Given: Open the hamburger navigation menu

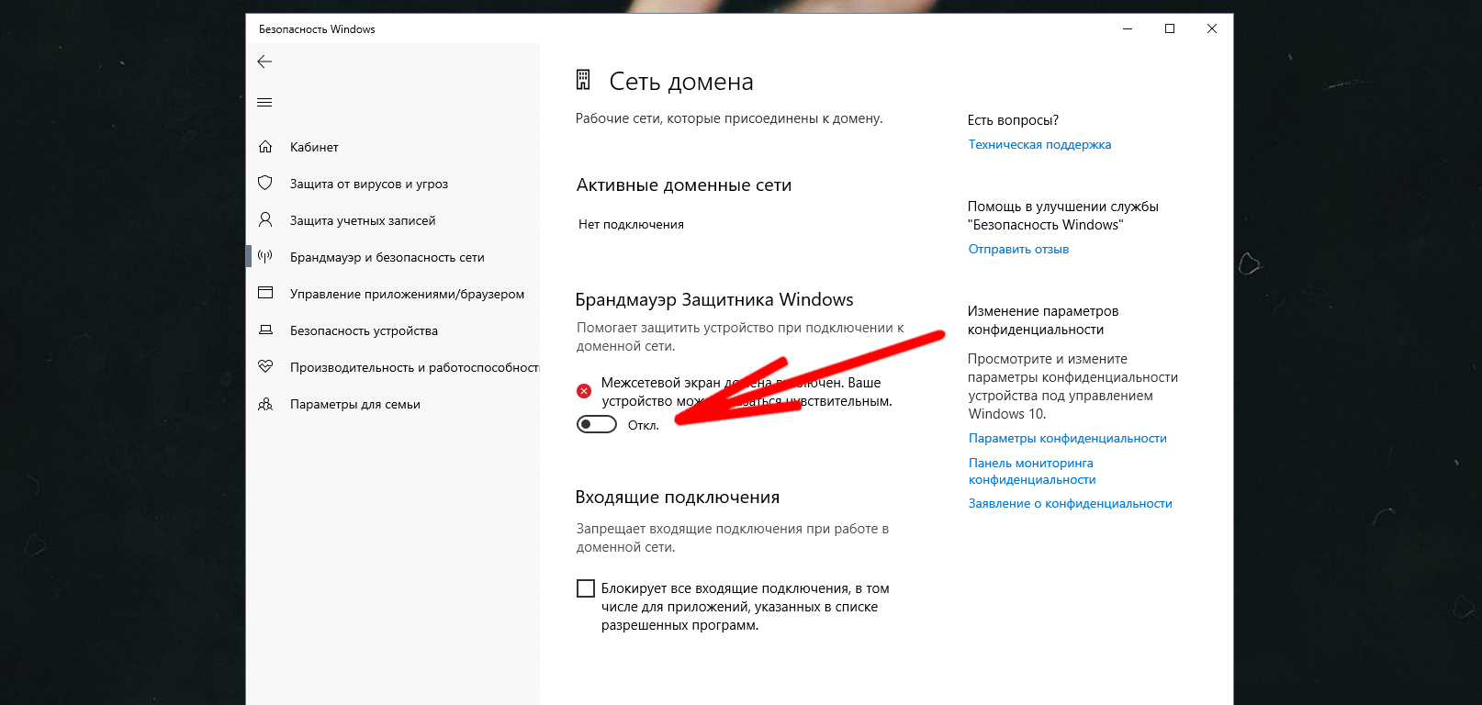Looking at the screenshot, I should tap(264, 102).
